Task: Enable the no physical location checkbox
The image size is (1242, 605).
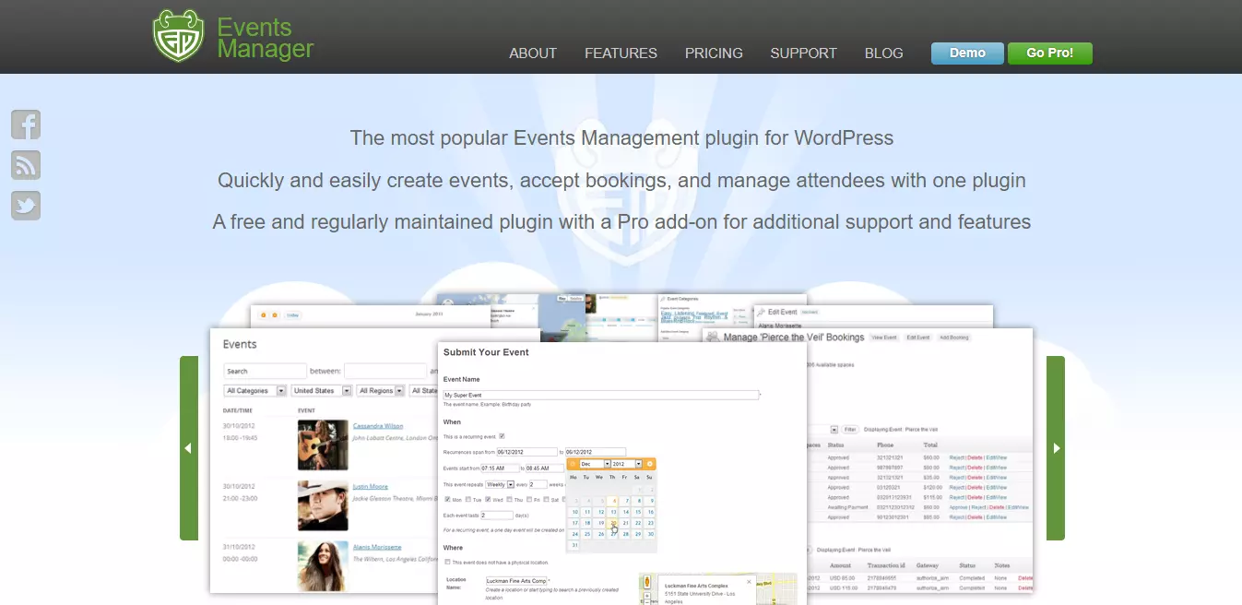Action: 447,562
